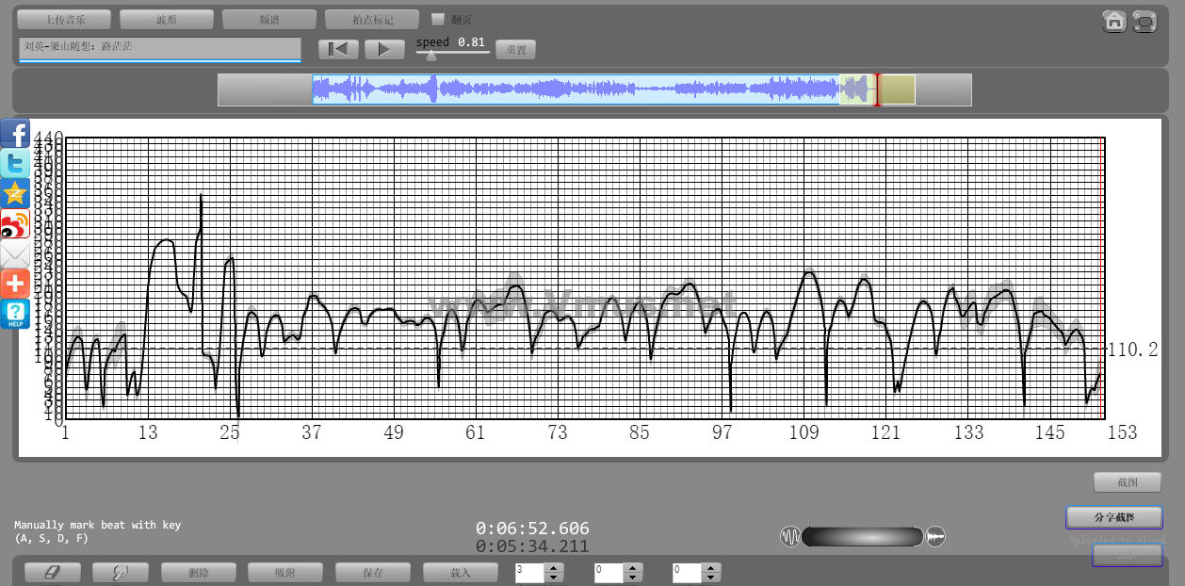The image size is (1185, 586).
Task: Click the speed slider handle
Action: [430, 56]
